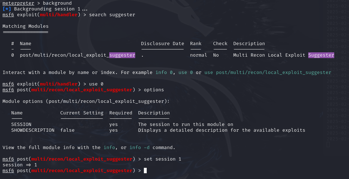Click 'Multi Recon Local Exploit' description text
The height and width of the screenshot is (179, 349).
[269, 55]
